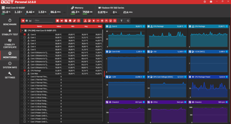Select the Monitoring section
The height and width of the screenshot is (124, 231).
point(10,55)
